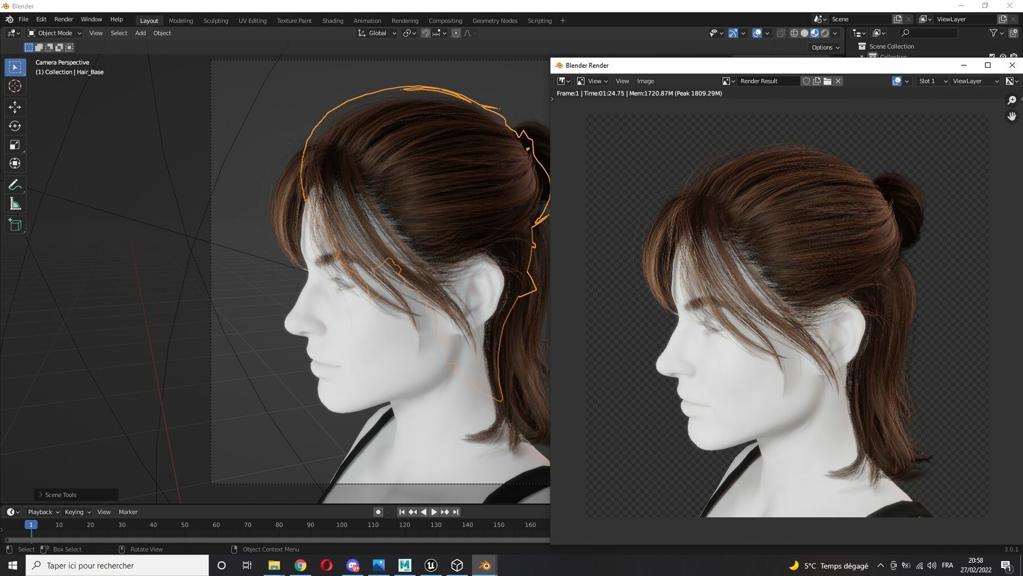This screenshot has height=576, width=1023.
Task: Toggle auto keying record button
Action: [378, 512]
